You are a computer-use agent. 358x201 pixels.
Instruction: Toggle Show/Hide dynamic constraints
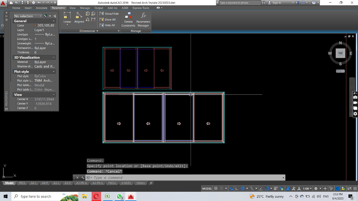[x=109, y=14]
